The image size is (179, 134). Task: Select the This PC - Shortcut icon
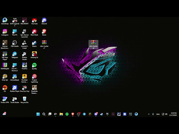pos(15,67)
